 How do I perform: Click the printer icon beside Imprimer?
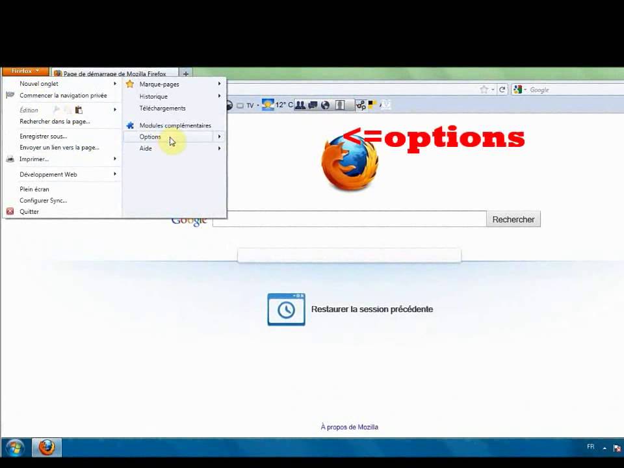click(10, 159)
